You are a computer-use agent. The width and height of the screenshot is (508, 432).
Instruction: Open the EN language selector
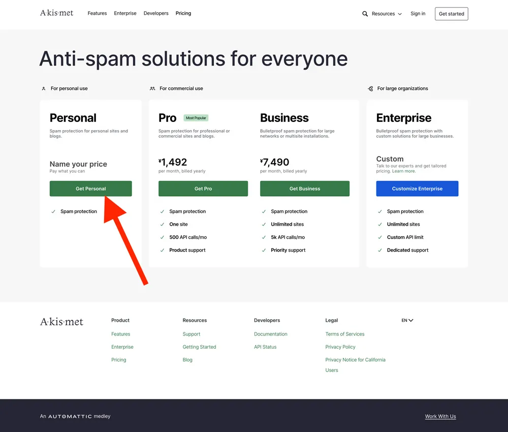[x=407, y=321]
